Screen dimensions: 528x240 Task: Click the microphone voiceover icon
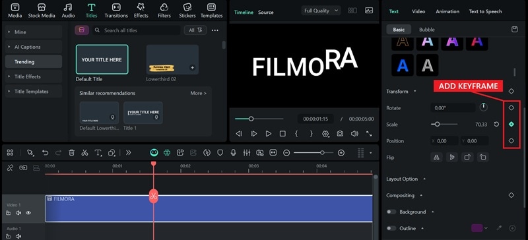click(x=233, y=153)
